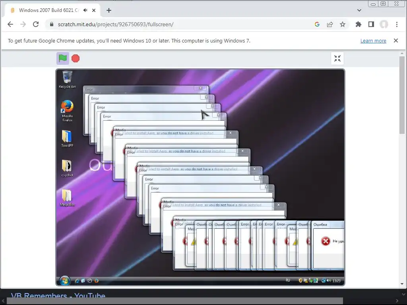407x305 pixels.
Task: Click the Learn more link
Action: point(373,41)
